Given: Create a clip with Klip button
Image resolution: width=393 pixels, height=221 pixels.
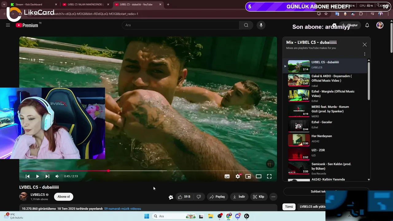Looking at the screenshot, I should (x=259, y=197).
